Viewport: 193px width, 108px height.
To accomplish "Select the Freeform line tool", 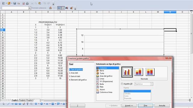I will point(24,104).
